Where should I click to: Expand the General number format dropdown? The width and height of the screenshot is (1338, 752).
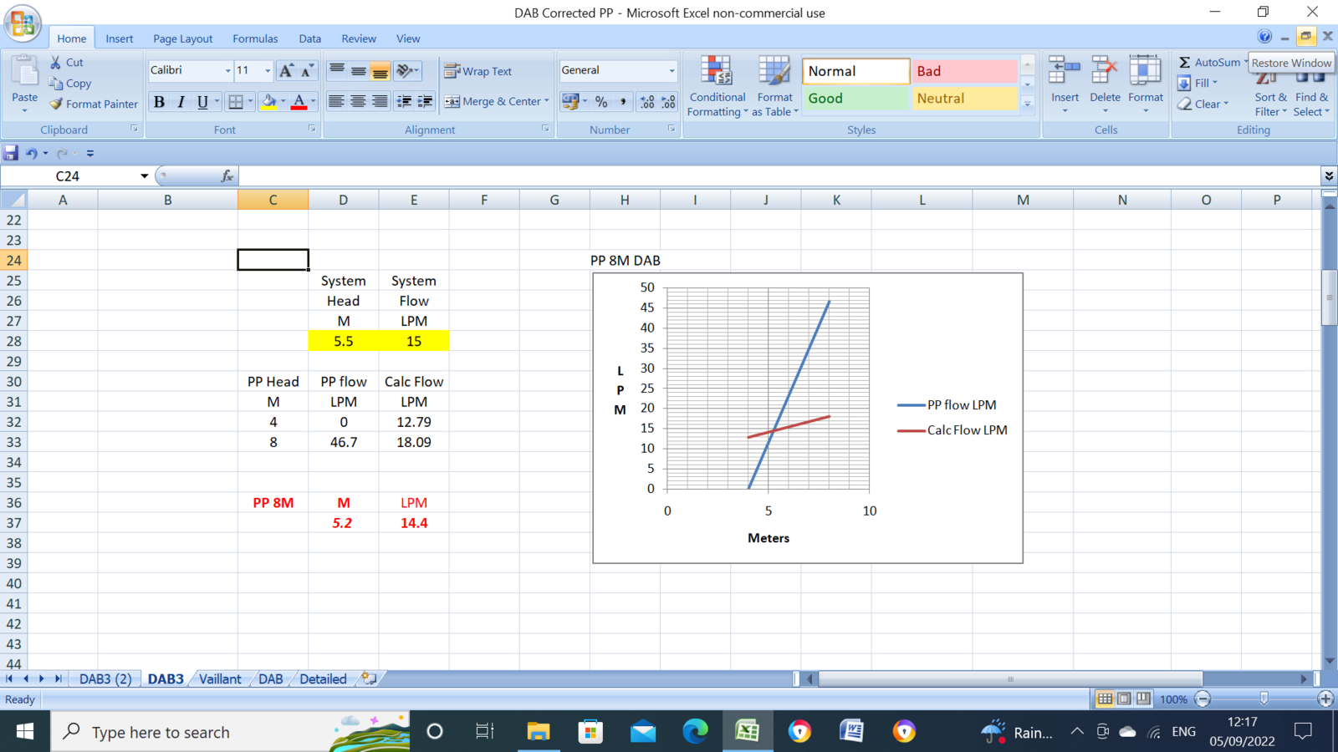tap(671, 71)
